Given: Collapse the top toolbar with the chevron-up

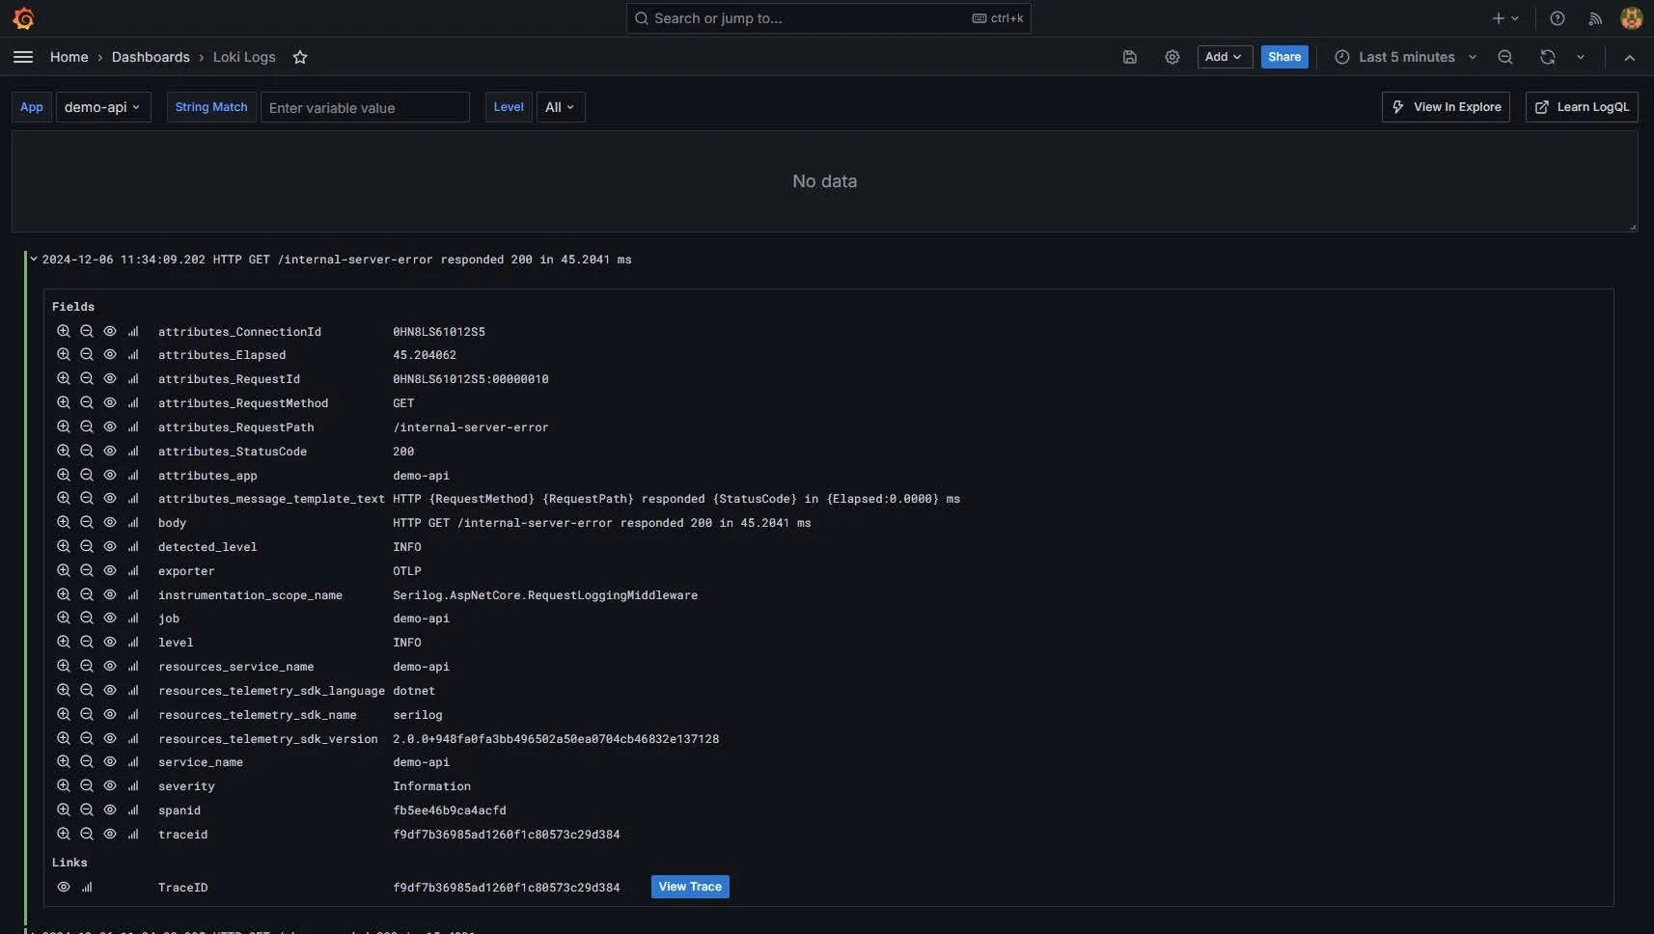Looking at the screenshot, I should point(1630,57).
